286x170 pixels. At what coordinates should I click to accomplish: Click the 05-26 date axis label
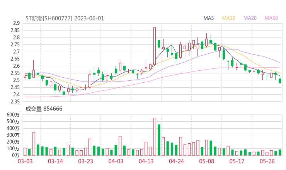[x=267, y=161]
